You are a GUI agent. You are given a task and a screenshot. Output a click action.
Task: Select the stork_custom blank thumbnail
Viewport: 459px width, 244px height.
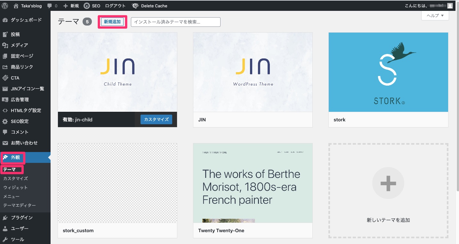pos(117,183)
